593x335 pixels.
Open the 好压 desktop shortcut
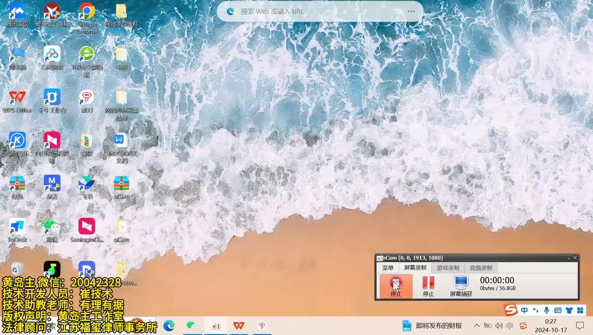coord(17,188)
